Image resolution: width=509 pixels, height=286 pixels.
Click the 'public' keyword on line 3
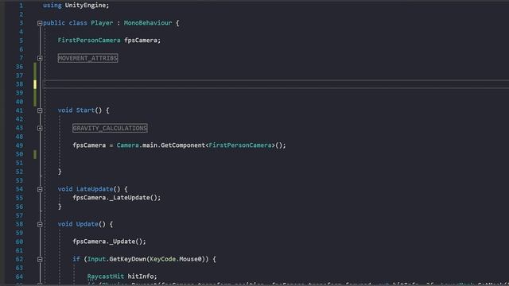(x=54, y=23)
